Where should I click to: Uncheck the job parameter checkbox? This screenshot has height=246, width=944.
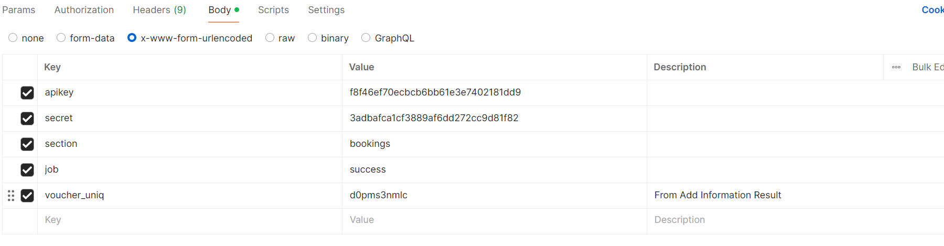tap(27, 170)
